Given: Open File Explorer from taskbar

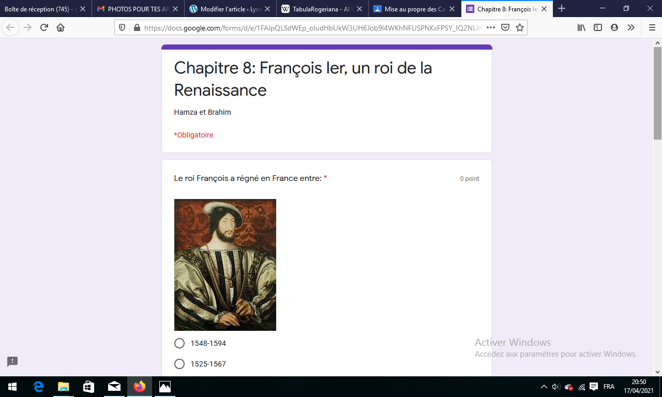Looking at the screenshot, I should click(63, 387).
